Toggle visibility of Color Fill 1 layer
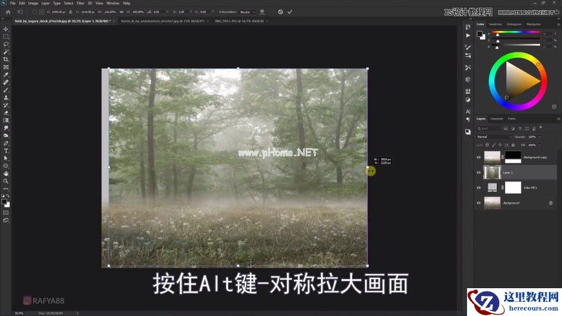 [x=479, y=187]
